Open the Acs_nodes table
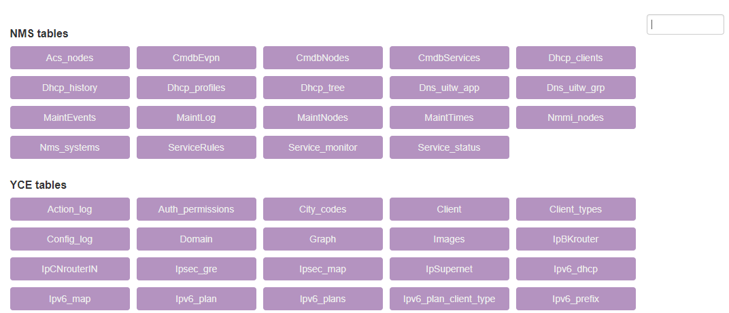Viewport: 729px width, 313px height. 70,58
